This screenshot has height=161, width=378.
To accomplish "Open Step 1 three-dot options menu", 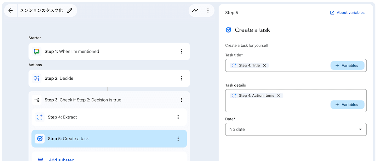I will click(181, 51).
